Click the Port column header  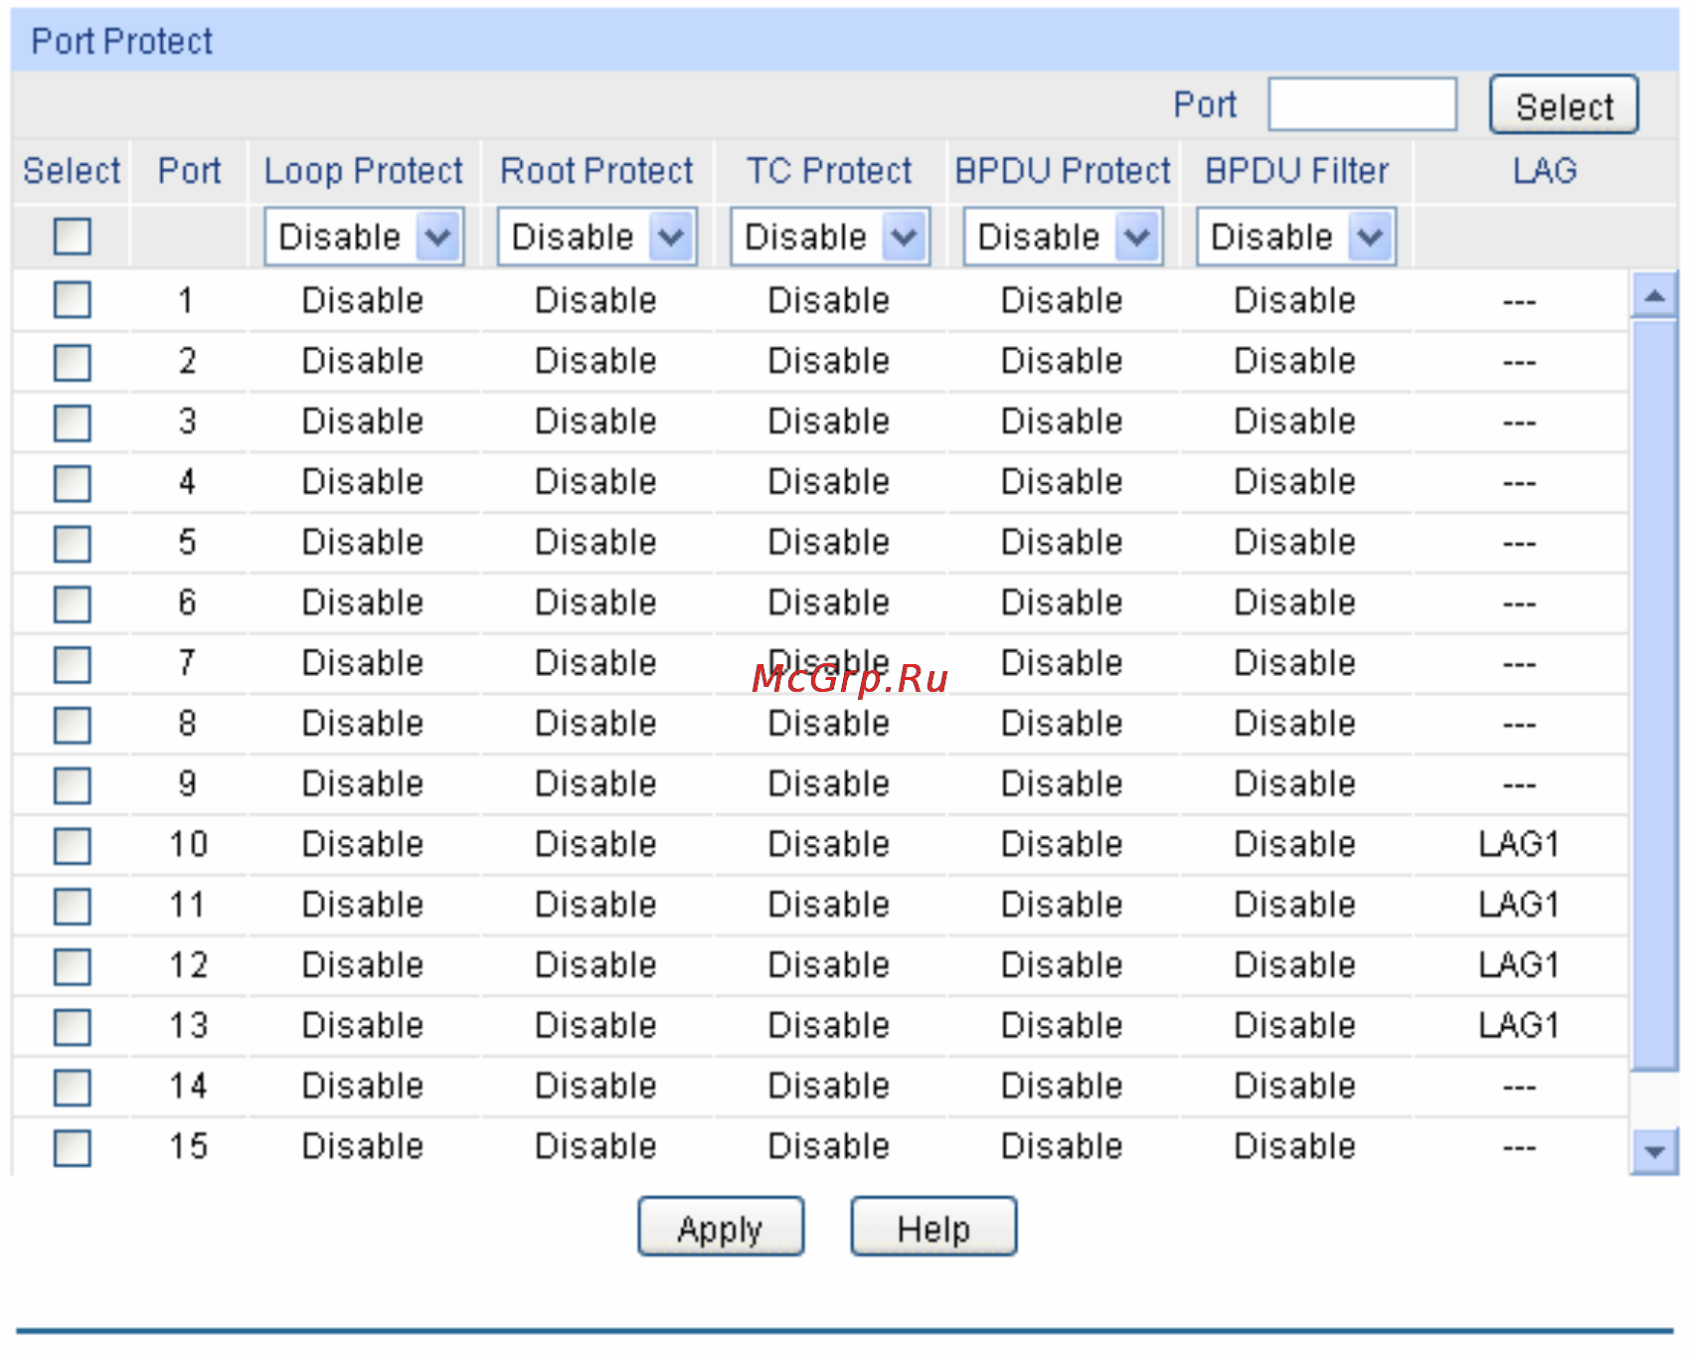pyautogui.click(x=189, y=171)
